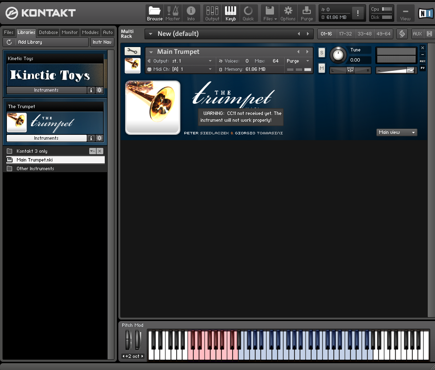
Task: Open the Files menu in toolbar
Action: (x=270, y=13)
